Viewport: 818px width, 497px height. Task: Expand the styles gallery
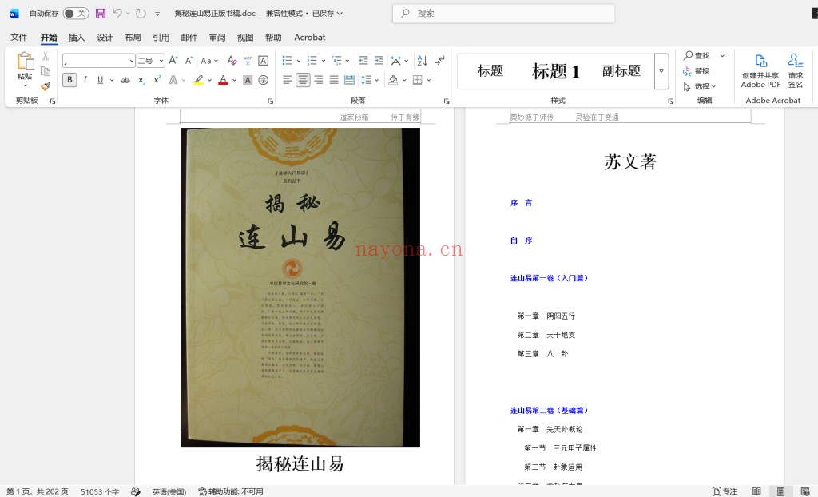661,70
